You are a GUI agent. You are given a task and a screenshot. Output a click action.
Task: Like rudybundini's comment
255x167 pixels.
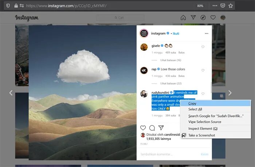203,94
